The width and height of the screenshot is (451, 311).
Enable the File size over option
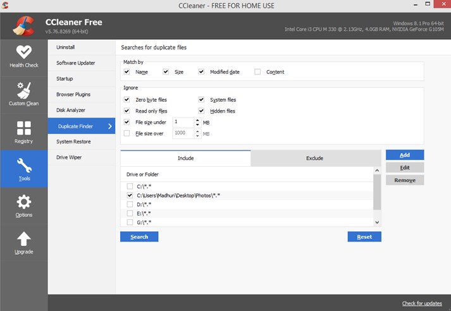127,133
